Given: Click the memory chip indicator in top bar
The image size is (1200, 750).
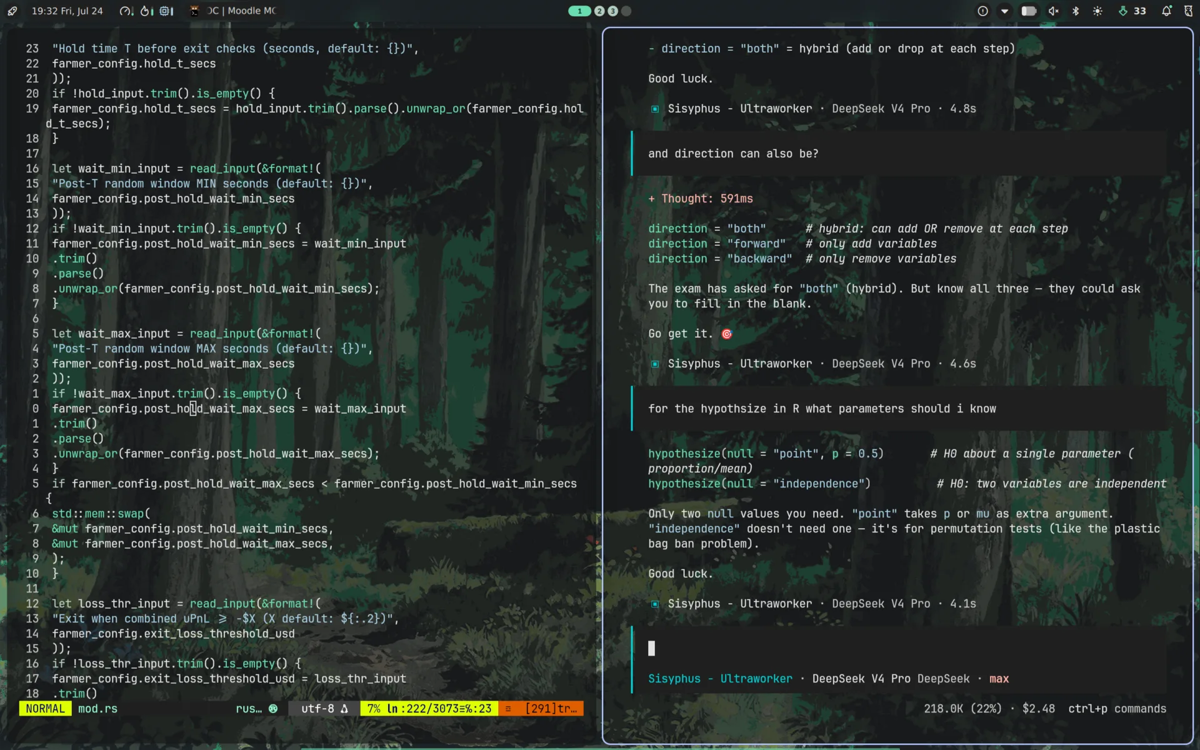Looking at the screenshot, I should pyautogui.click(x=166, y=11).
